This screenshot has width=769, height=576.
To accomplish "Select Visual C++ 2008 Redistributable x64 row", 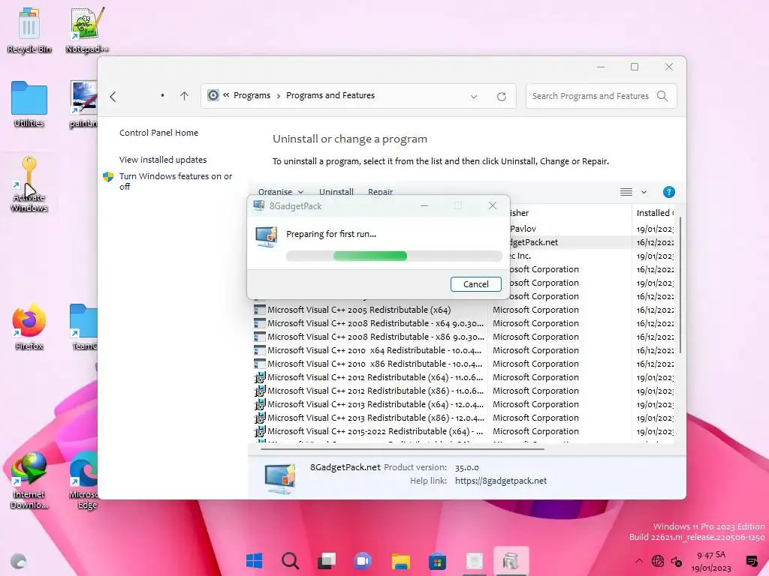I will (x=368, y=323).
